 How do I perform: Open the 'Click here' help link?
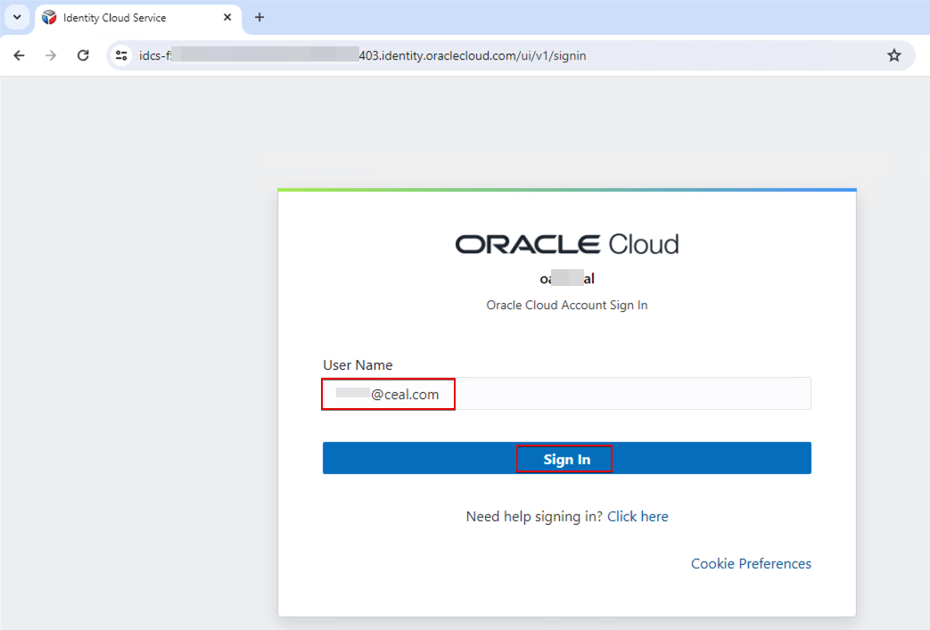638,516
